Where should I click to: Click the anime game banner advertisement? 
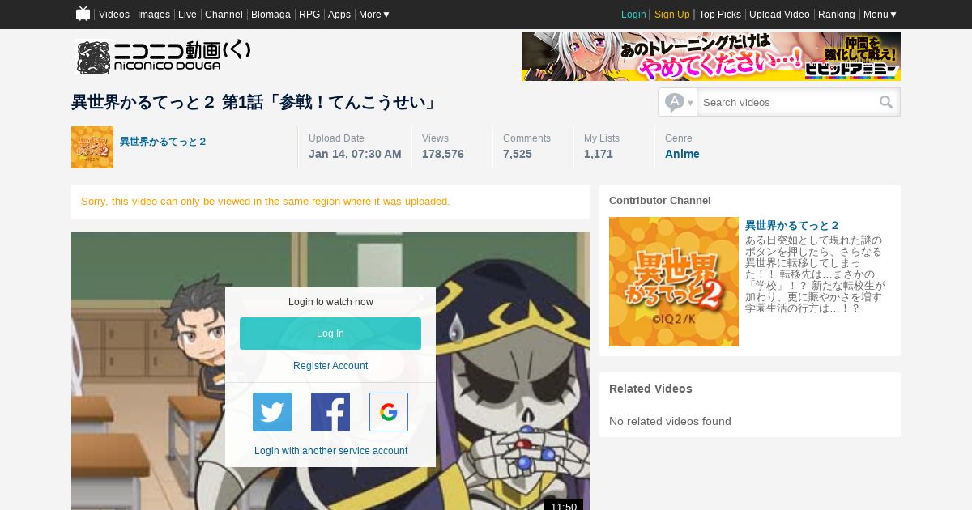click(x=711, y=57)
